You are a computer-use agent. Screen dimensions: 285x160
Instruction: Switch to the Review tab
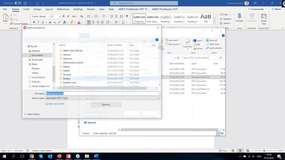(91, 9)
